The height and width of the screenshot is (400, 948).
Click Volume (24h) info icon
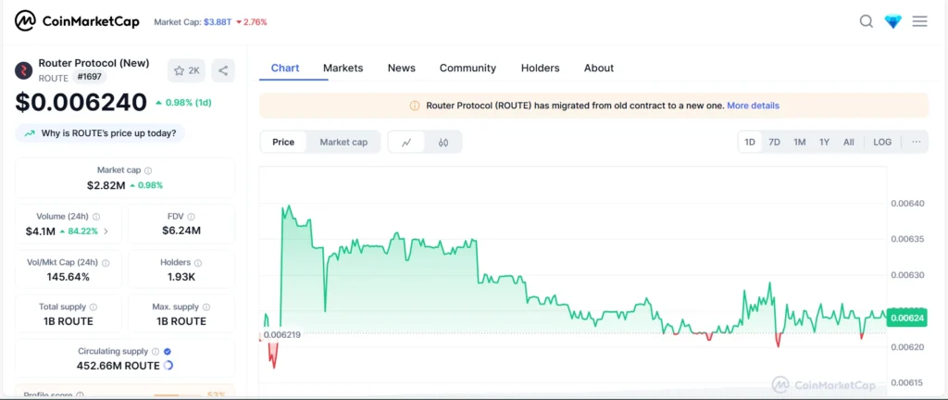pos(96,217)
